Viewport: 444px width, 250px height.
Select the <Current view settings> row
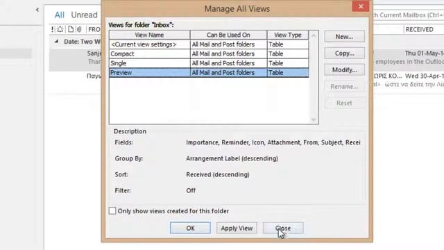click(209, 44)
